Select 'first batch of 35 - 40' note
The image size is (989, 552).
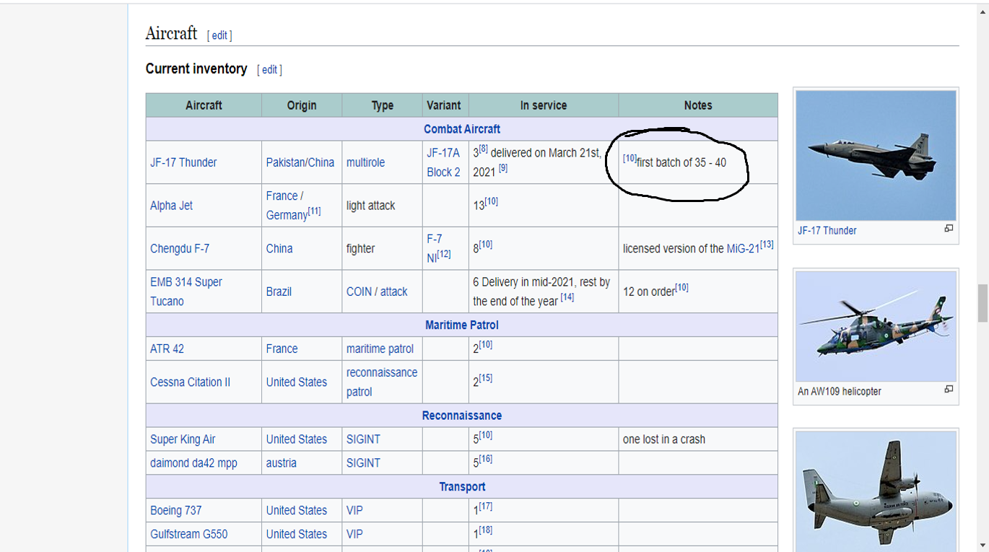click(x=681, y=162)
